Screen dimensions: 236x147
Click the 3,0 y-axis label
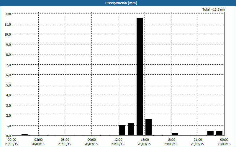coord(9,106)
